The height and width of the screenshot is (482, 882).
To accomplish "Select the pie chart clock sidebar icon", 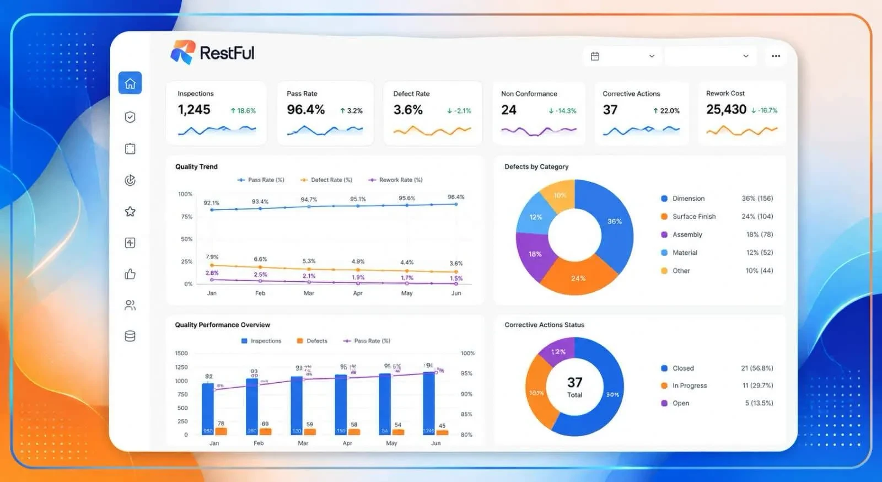I will click(x=130, y=180).
